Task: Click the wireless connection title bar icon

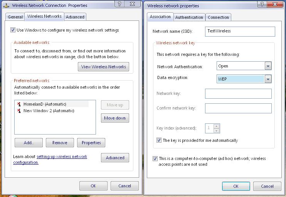Action: coord(7,5)
